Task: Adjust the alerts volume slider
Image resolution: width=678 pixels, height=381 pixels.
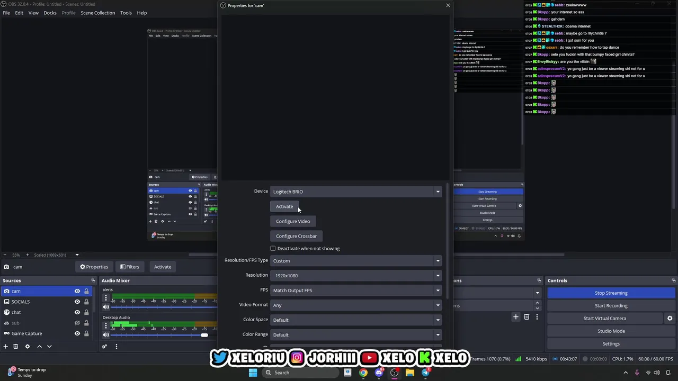Action: pyautogui.click(x=164, y=307)
